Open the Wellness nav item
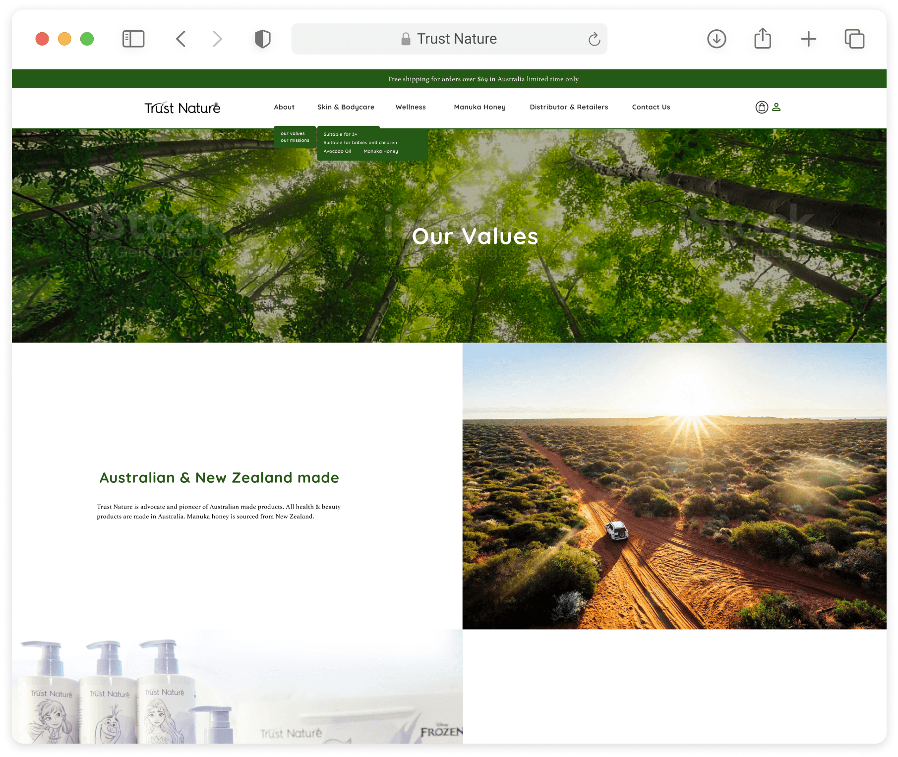Viewport: 898px width, 757px height. tap(411, 107)
